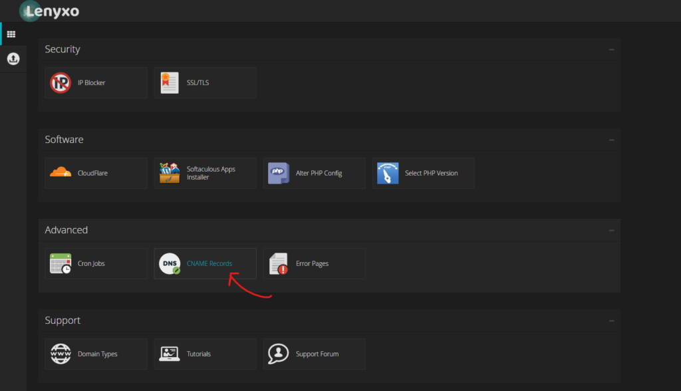
Task: Click the IP Blocker icon
Action: [x=61, y=82]
